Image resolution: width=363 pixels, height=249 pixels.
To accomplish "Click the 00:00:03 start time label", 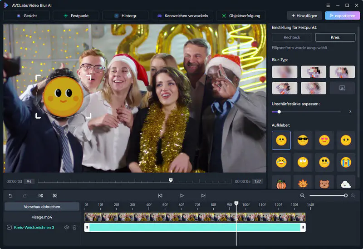I will click(14, 182).
